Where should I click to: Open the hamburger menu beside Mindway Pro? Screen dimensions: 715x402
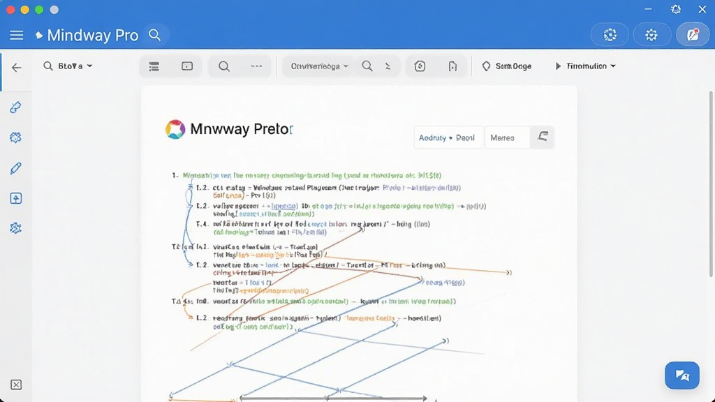point(17,35)
